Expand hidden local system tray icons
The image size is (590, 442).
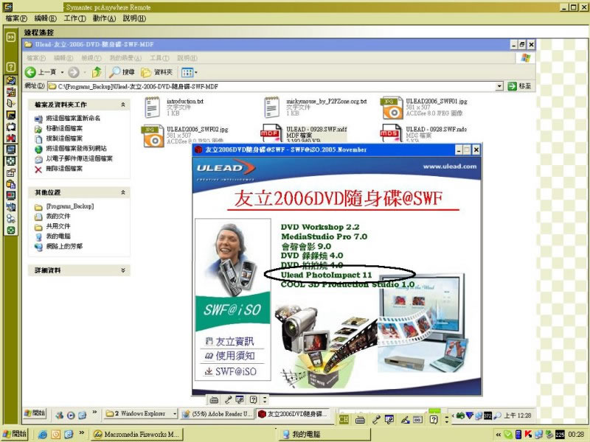pyautogui.click(x=499, y=435)
